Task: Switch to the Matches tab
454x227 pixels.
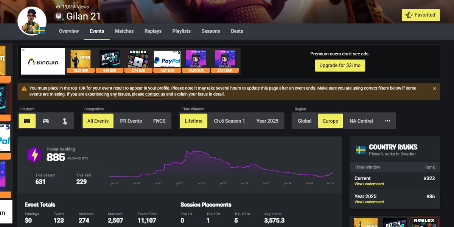Action: point(124,31)
